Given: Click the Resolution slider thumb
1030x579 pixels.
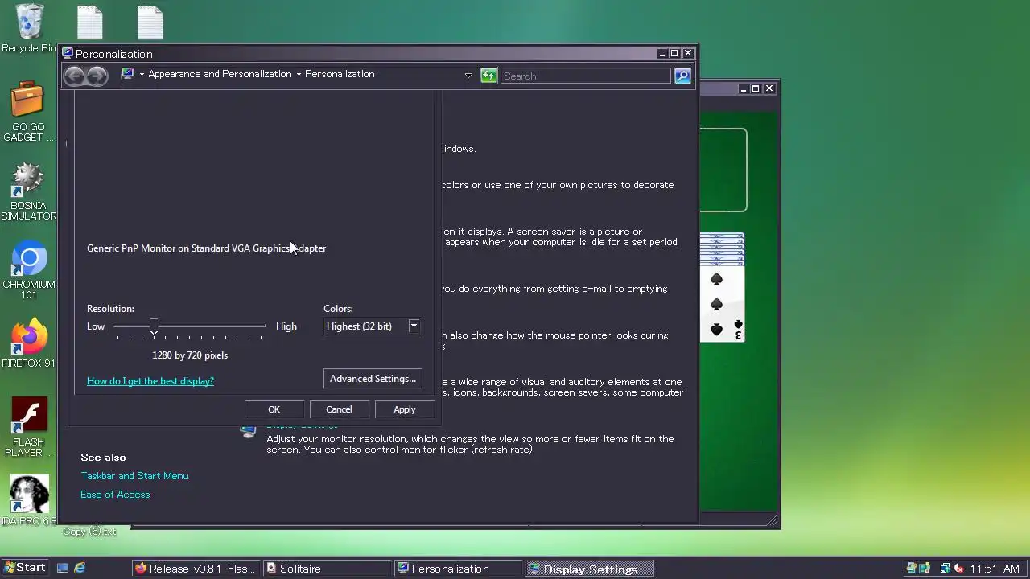Looking at the screenshot, I should 154,327.
